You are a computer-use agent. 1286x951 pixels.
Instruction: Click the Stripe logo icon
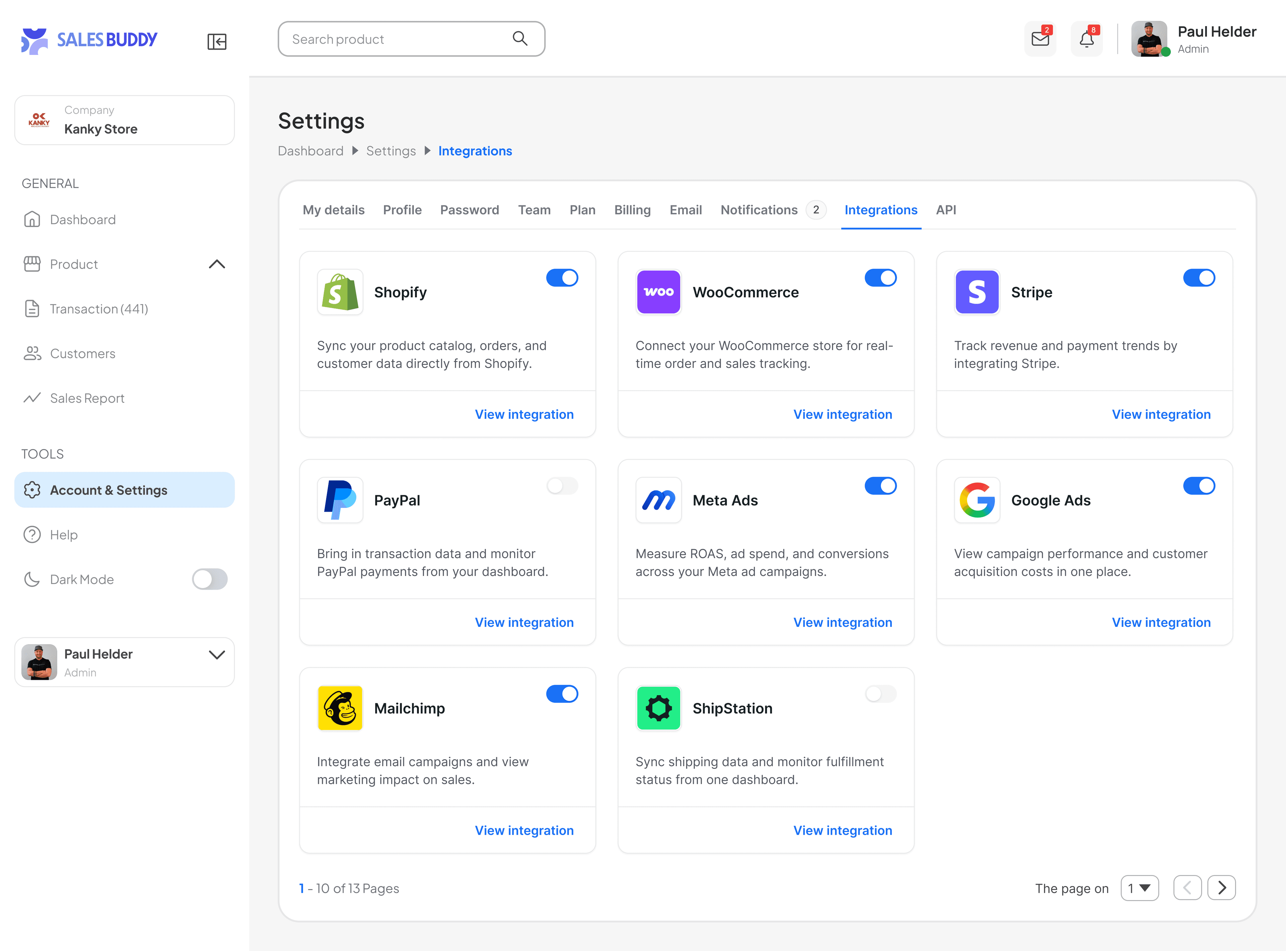[977, 292]
